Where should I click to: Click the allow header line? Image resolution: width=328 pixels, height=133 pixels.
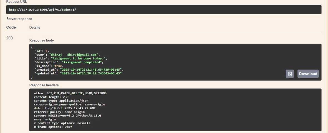click(70, 93)
